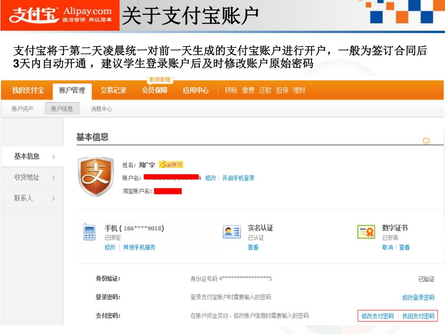Click the 修改登录密码 link
The width and height of the screenshot is (445, 334).
(x=418, y=297)
